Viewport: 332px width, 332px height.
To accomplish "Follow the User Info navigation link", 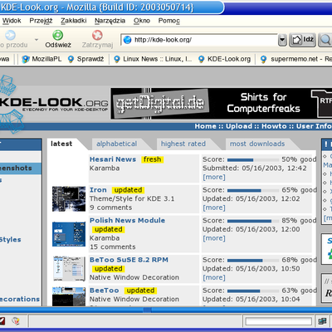I will 314,126.
